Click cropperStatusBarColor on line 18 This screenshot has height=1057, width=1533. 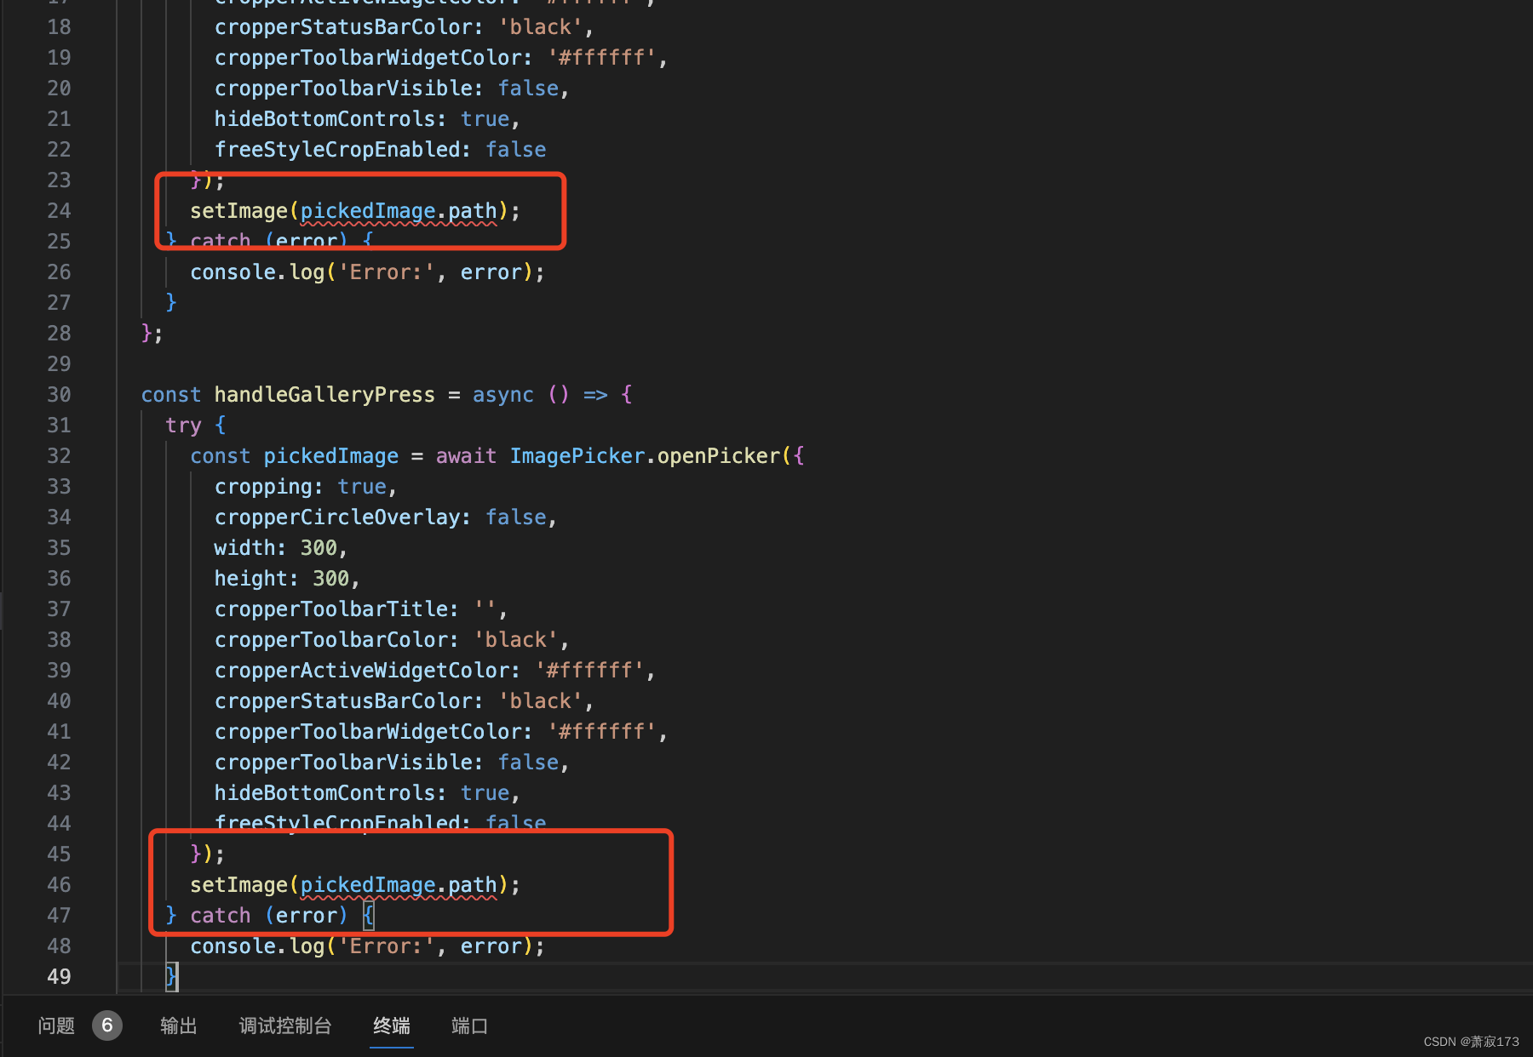[x=343, y=27]
